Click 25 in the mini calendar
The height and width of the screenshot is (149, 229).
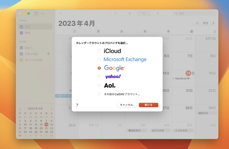coord(31,132)
